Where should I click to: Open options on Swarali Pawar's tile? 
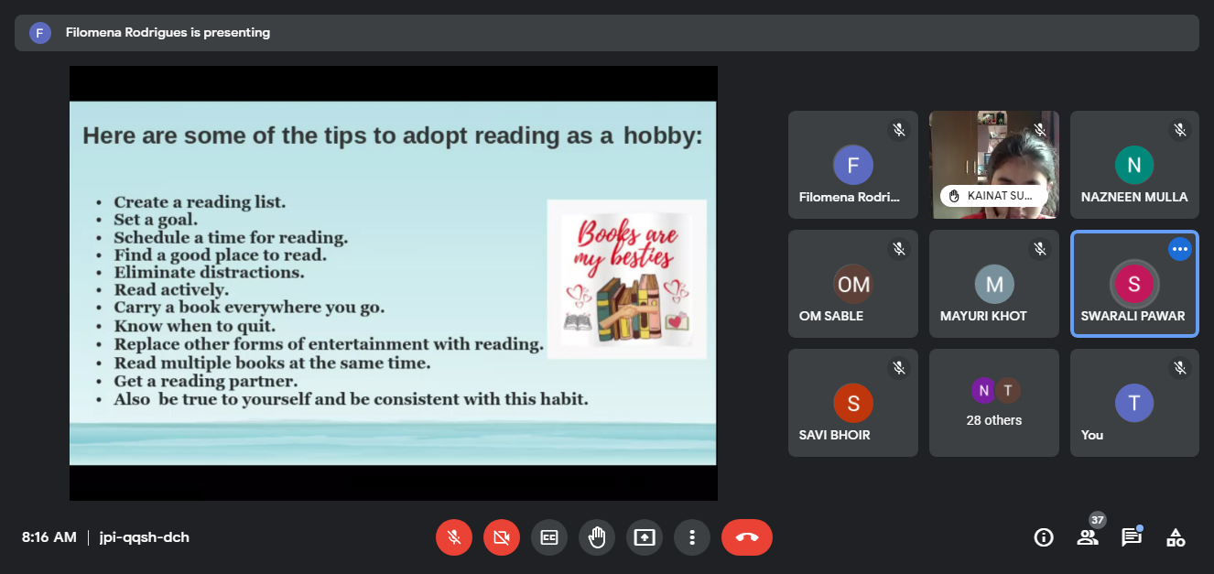(x=1179, y=249)
